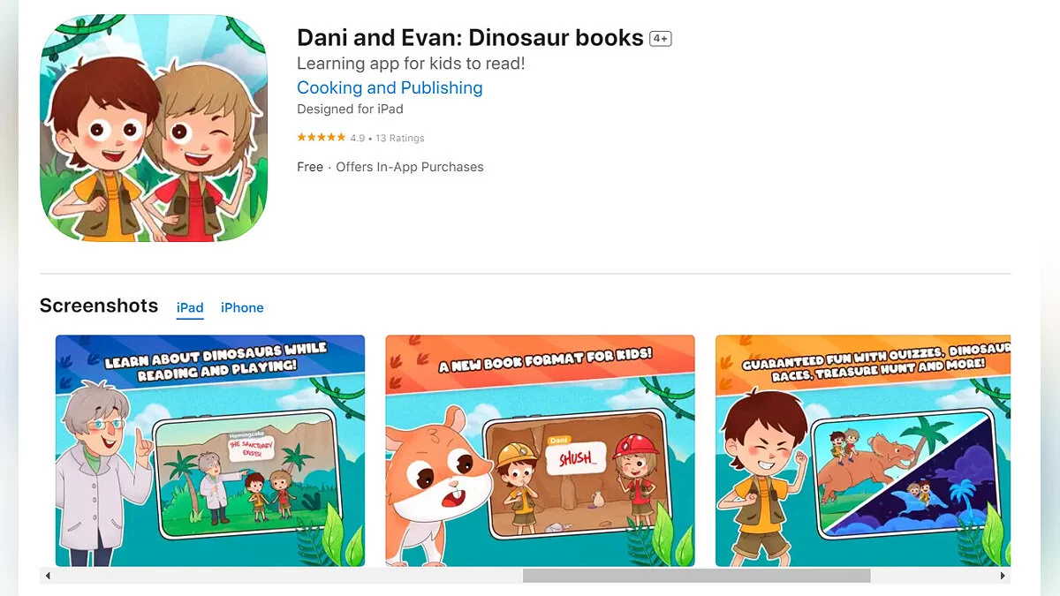Select the iPad screenshots tab
This screenshot has height=596, width=1060.
190,307
